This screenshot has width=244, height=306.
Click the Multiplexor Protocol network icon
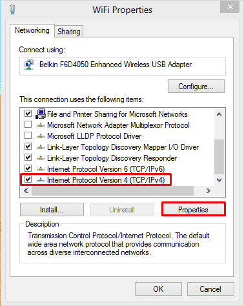[41, 125]
